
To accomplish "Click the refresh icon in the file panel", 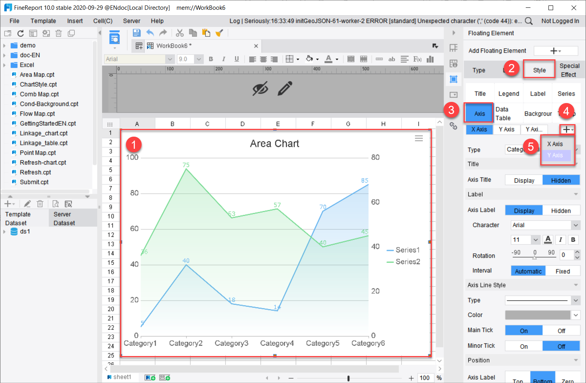I will [21, 34].
